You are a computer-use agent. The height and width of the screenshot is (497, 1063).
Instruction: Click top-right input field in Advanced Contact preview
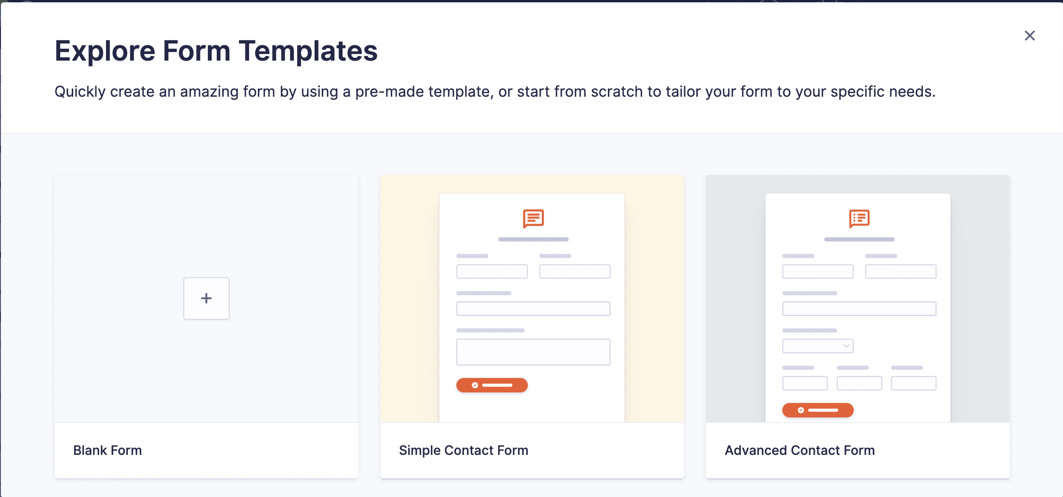tap(900, 271)
